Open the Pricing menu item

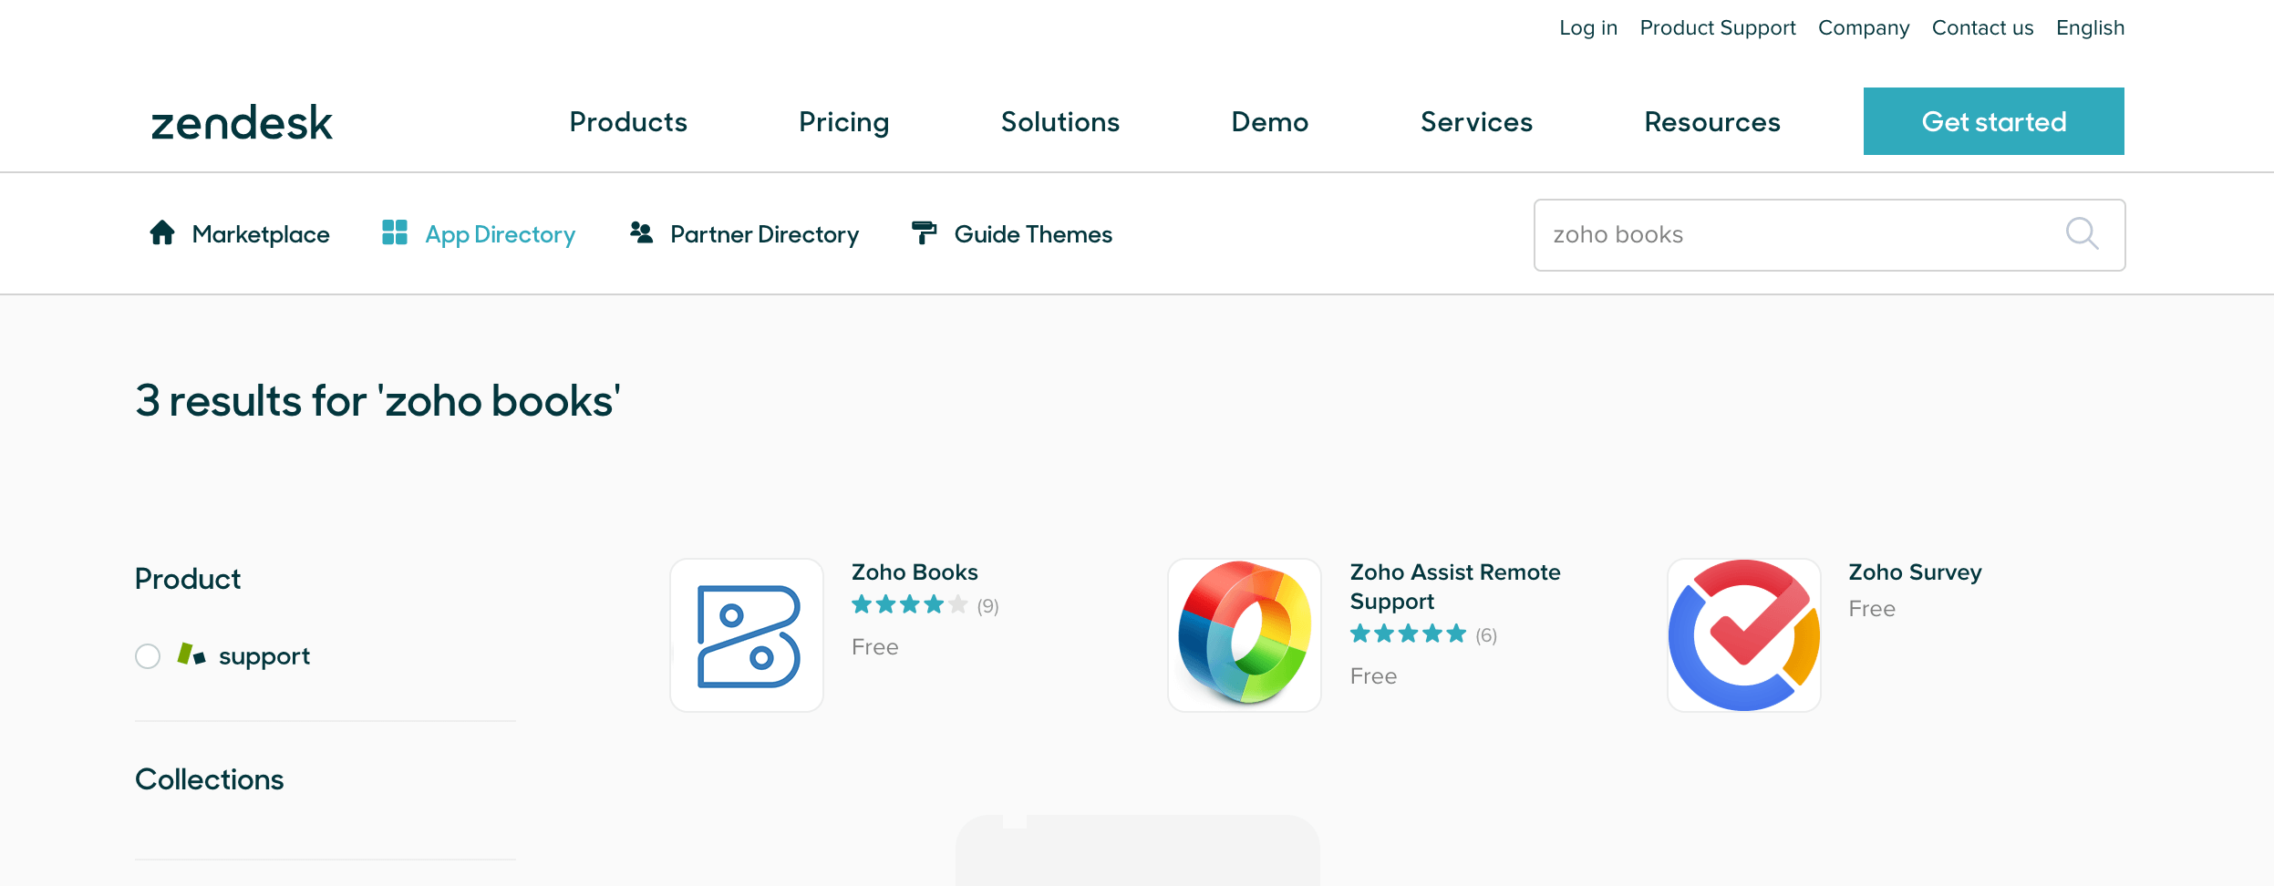[x=843, y=122]
